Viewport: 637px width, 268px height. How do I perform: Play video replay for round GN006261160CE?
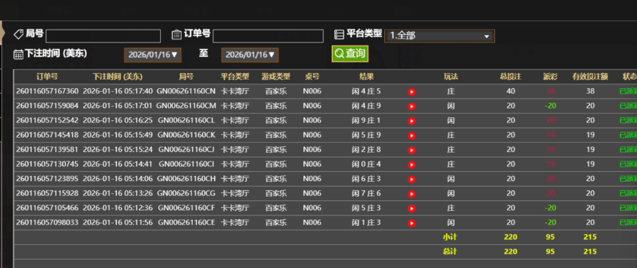pos(411,223)
